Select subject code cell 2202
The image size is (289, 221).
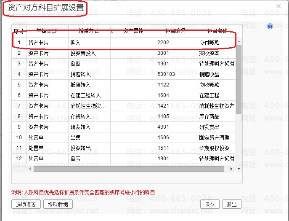point(176,43)
